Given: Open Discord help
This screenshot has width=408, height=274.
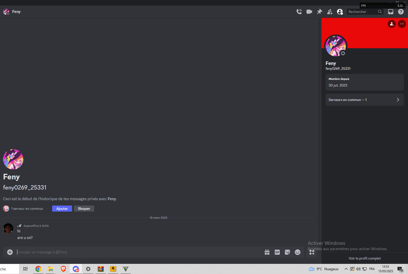Looking at the screenshot, I should click(401, 12).
